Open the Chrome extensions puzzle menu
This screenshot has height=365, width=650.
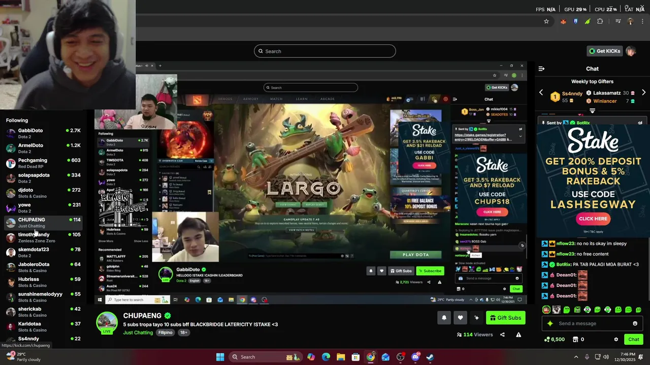600,21
